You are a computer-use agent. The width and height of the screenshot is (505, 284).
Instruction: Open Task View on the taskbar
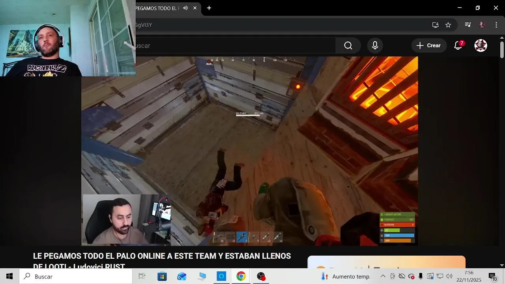[x=142, y=277]
